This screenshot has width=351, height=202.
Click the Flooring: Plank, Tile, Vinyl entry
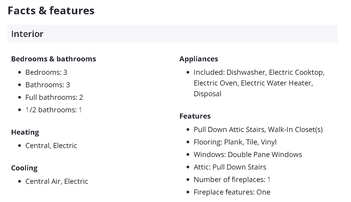point(235,142)
